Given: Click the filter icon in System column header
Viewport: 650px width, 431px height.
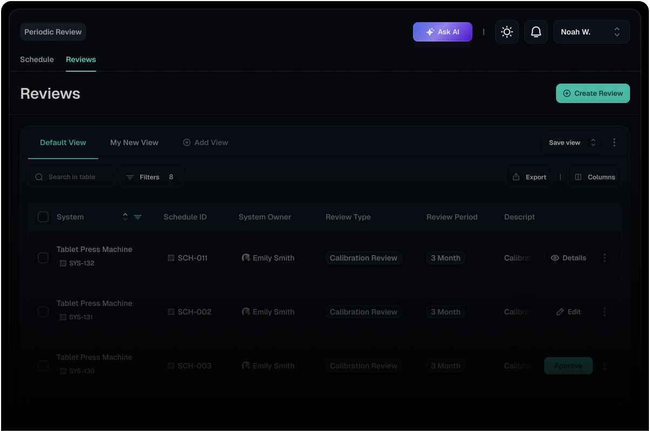Looking at the screenshot, I should (x=138, y=217).
